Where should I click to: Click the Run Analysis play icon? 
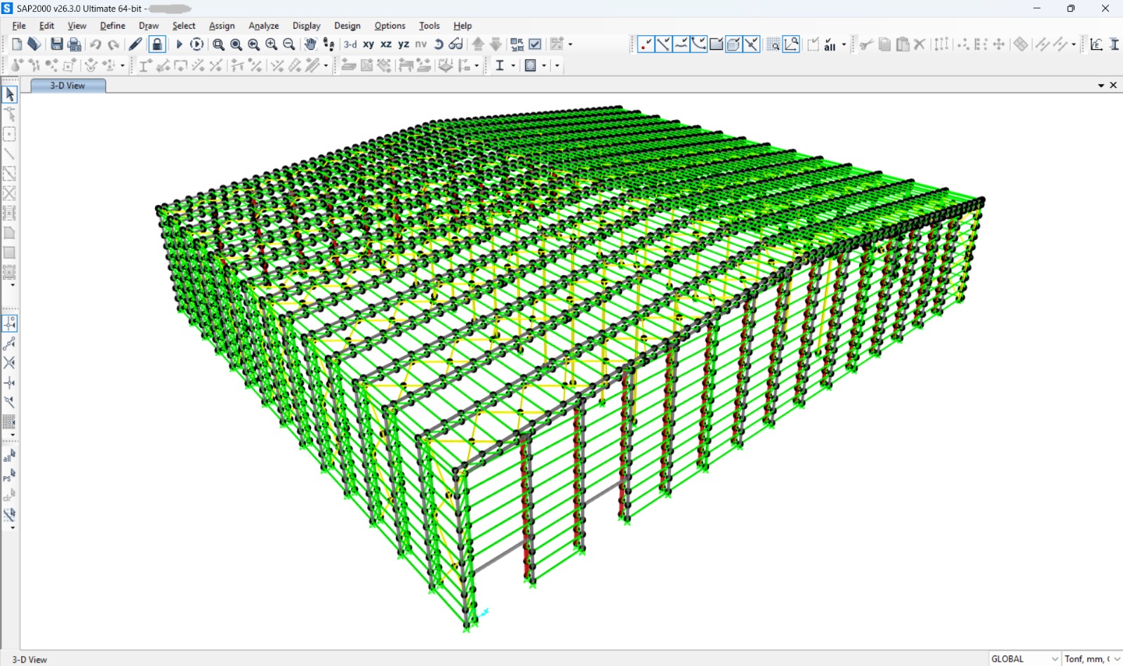pyautogui.click(x=179, y=44)
